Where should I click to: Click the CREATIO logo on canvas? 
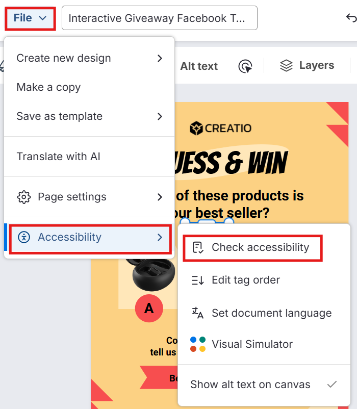click(x=220, y=128)
